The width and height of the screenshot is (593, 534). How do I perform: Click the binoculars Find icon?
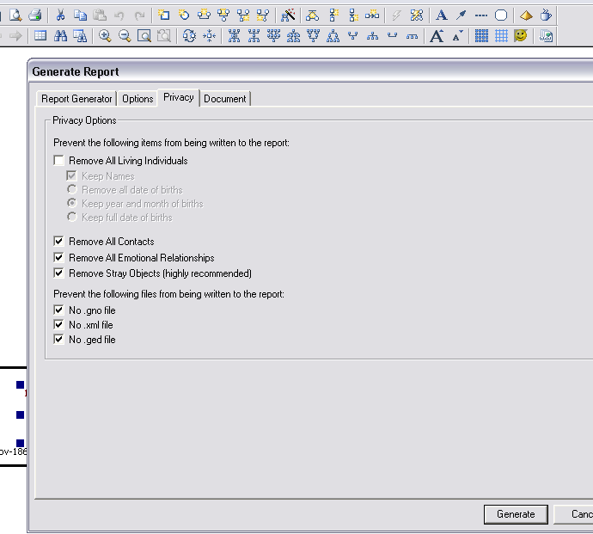60,35
